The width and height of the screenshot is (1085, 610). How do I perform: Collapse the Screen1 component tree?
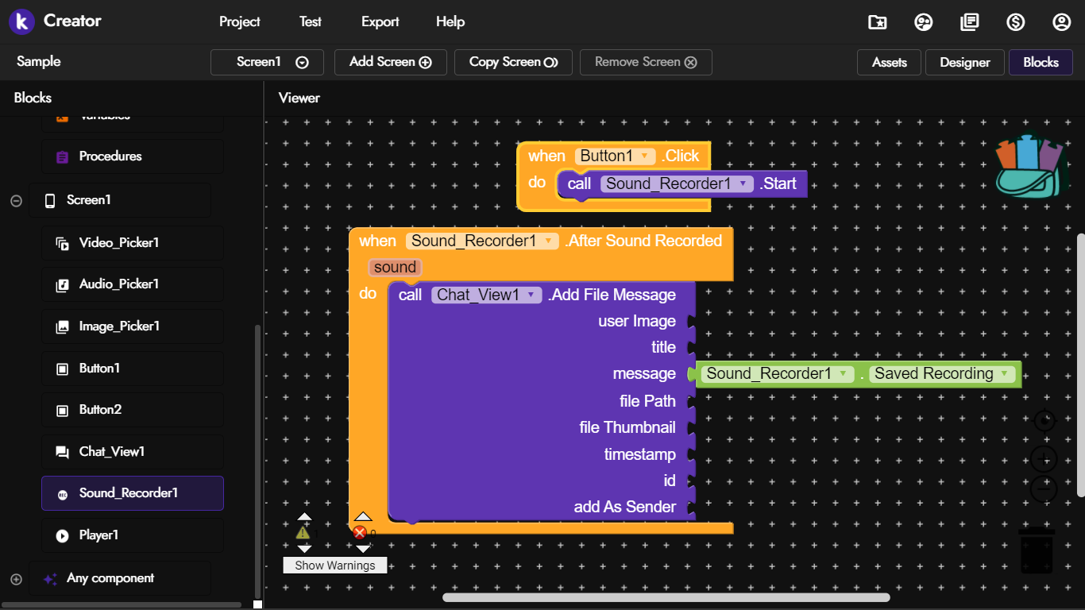(16, 201)
